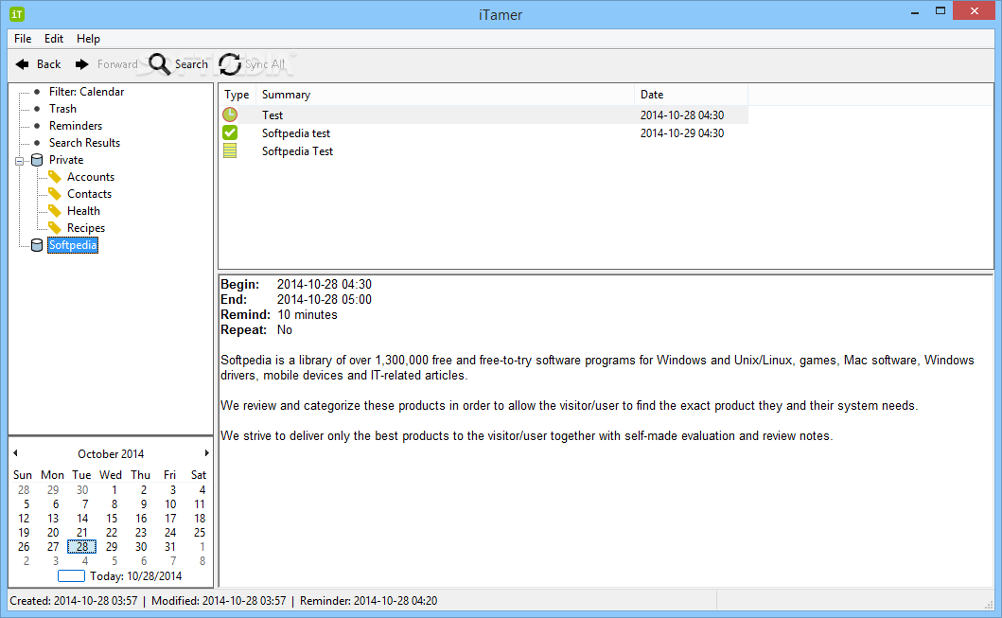Select October 10 in the calendar
Screen dimensions: 1002x618
tap(170, 503)
